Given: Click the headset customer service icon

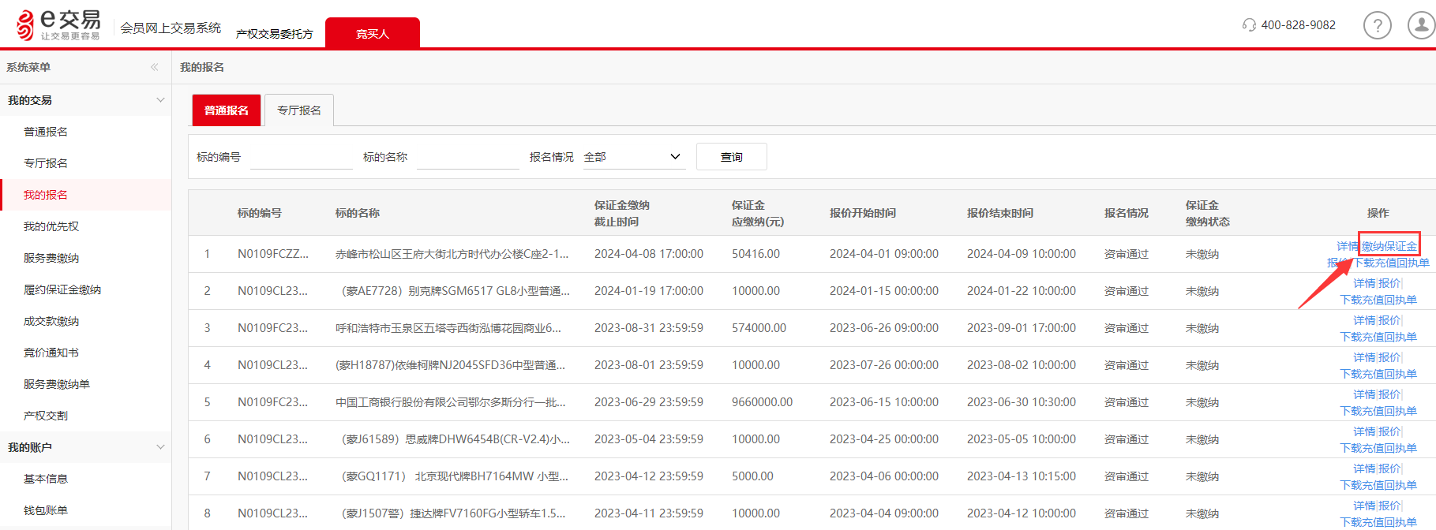Looking at the screenshot, I should click(x=1249, y=25).
